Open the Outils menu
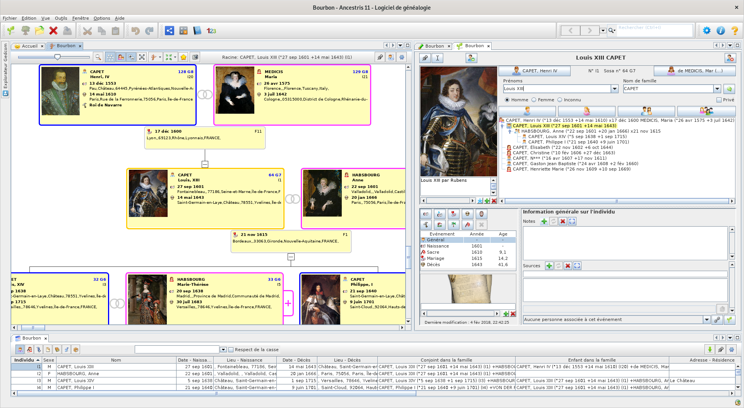The height and width of the screenshot is (408, 744). tap(61, 18)
